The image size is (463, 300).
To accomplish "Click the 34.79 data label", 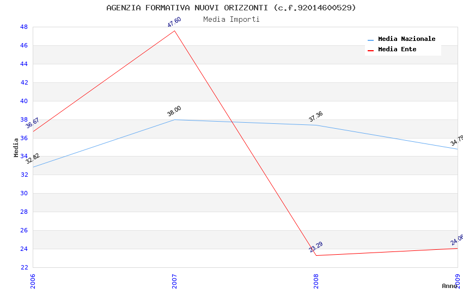I will click(x=456, y=141).
